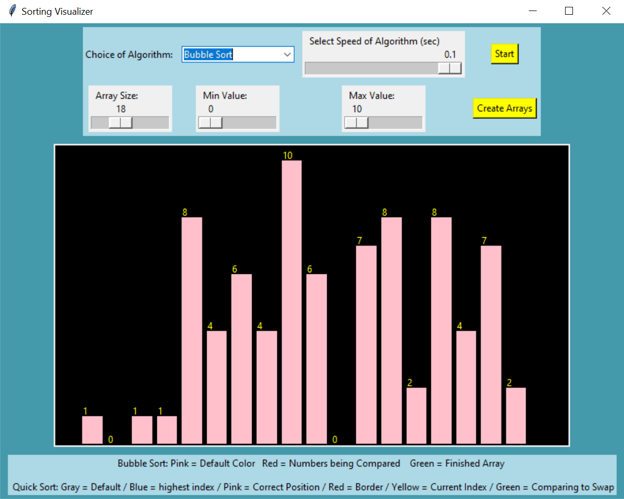
Task: Click the Max Value track right of the handle
Action: 396,123
